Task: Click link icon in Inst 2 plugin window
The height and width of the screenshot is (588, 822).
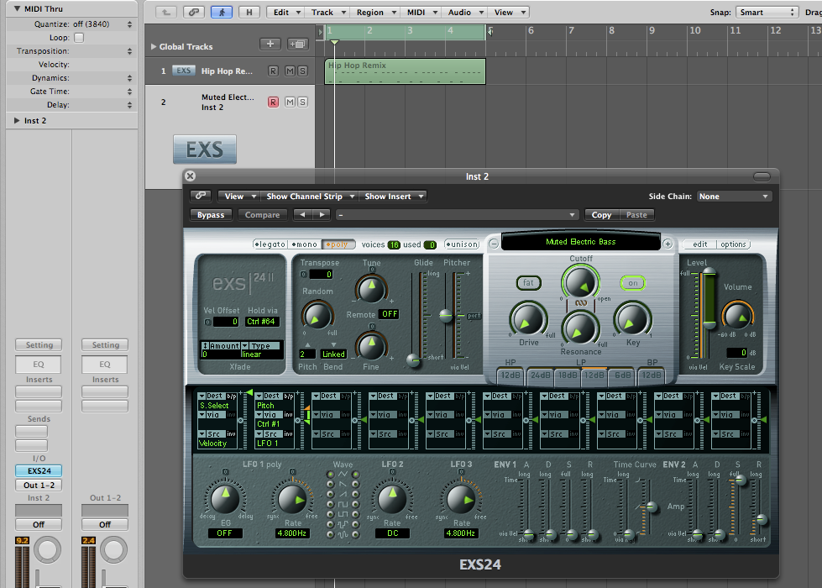Action: (x=201, y=196)
